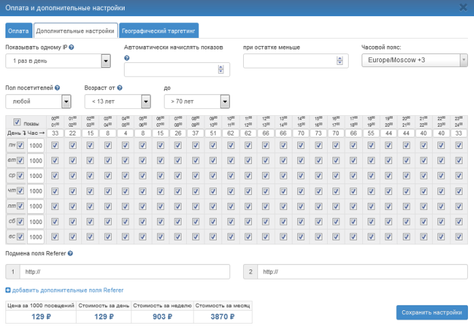Switch to the Оплата tab

[19, 31]
